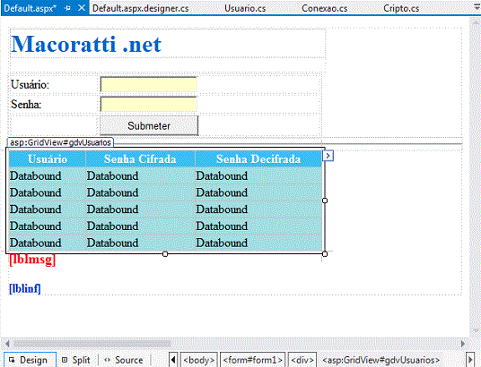The height and width of the screenshot is (367, 481).
Task: Click the horizontal scrollbar's left arrow
Action: tap(7, 344)
